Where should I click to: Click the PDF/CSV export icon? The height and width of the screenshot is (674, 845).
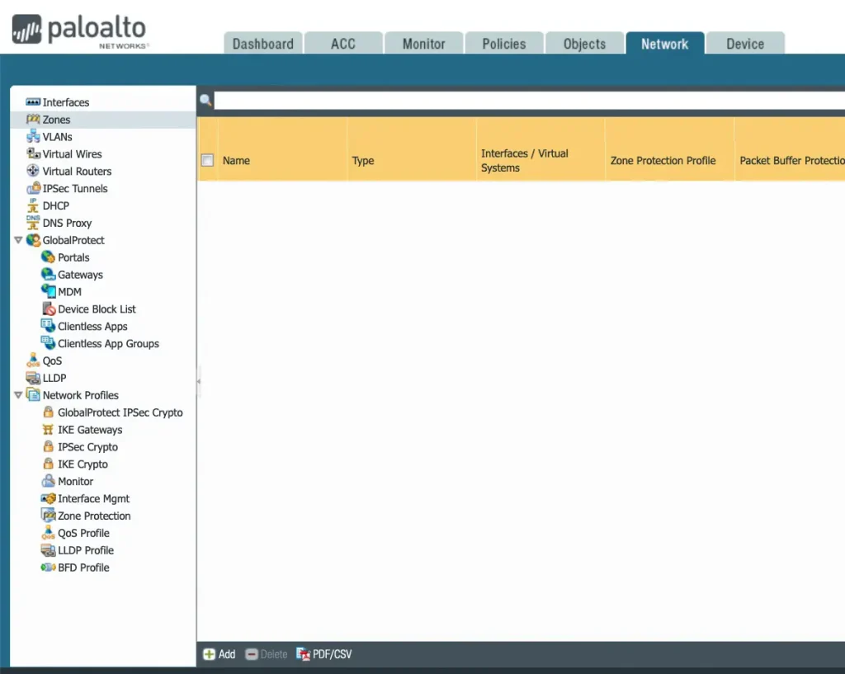pos(303,654)
